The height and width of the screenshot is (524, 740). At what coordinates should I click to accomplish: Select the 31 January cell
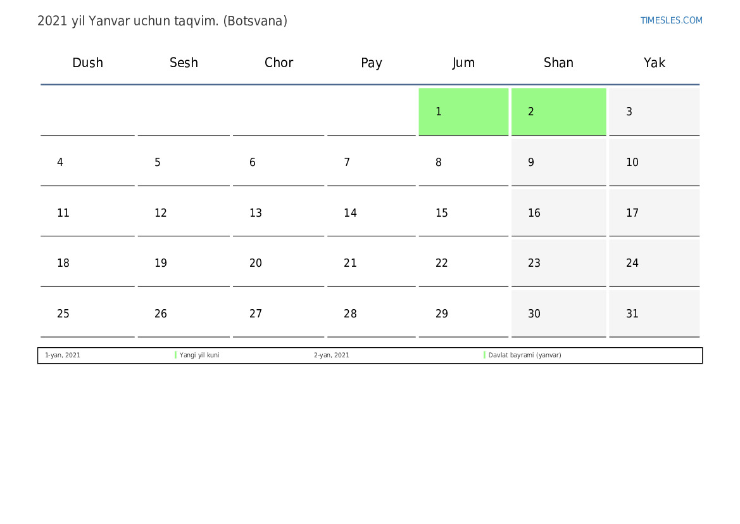click(x=654, y=314)
